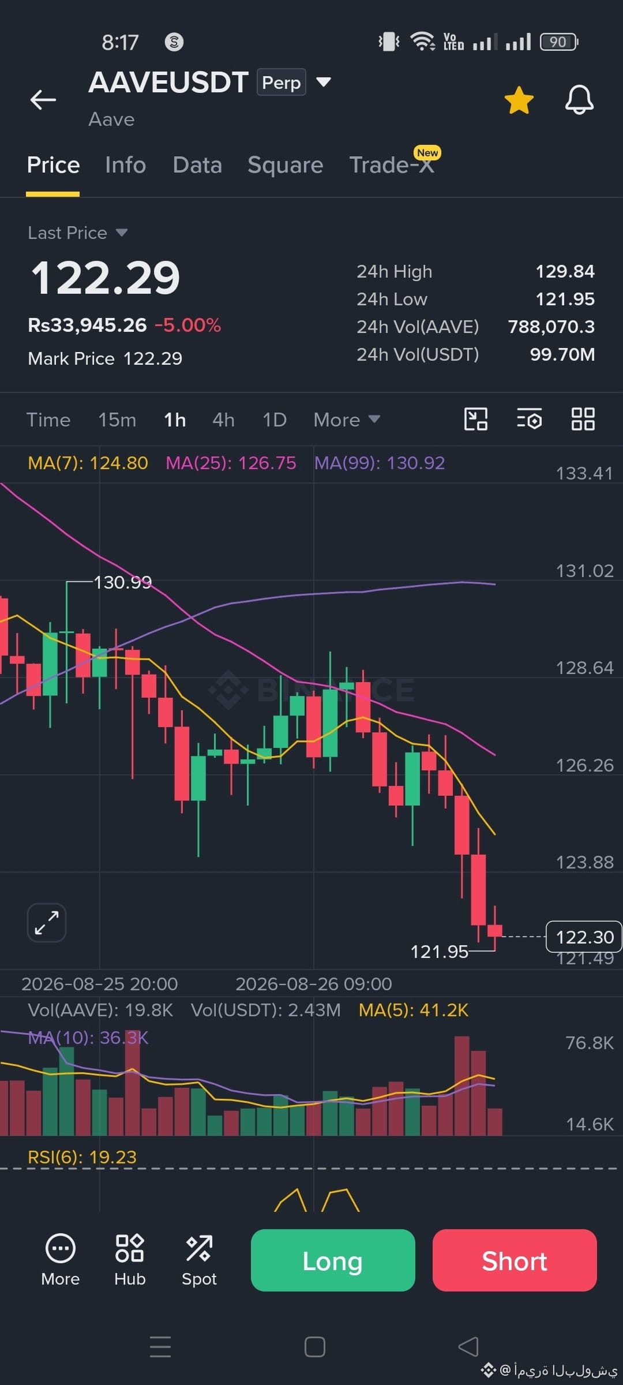This screenshot has width=623, height=1385.
Task: Open the chart layout grid icon
Action: pyautogui.click(x=583, y=419)
